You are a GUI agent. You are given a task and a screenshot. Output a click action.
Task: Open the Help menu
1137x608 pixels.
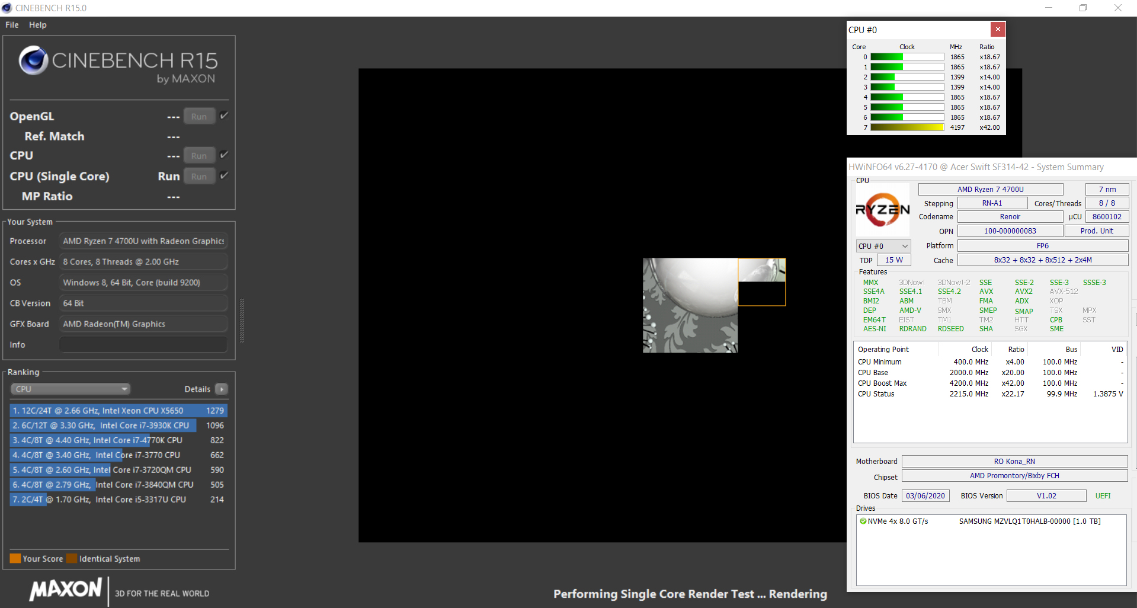37,25
